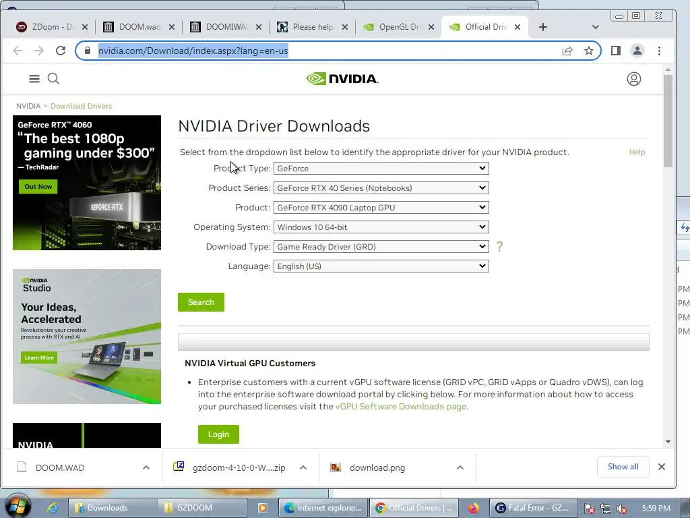Click the address bar URL
The image size is (690, 518).
coord(193,51)
